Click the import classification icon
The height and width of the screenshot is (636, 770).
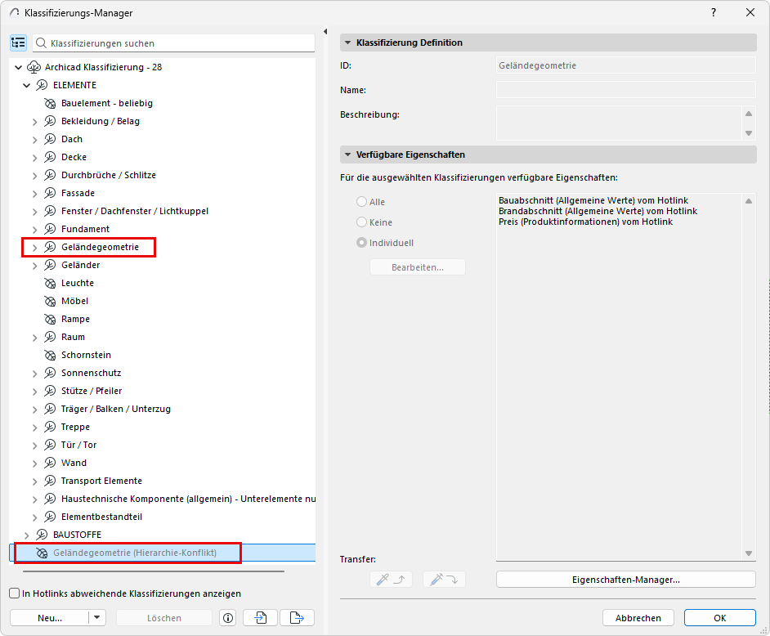(260, 618)
